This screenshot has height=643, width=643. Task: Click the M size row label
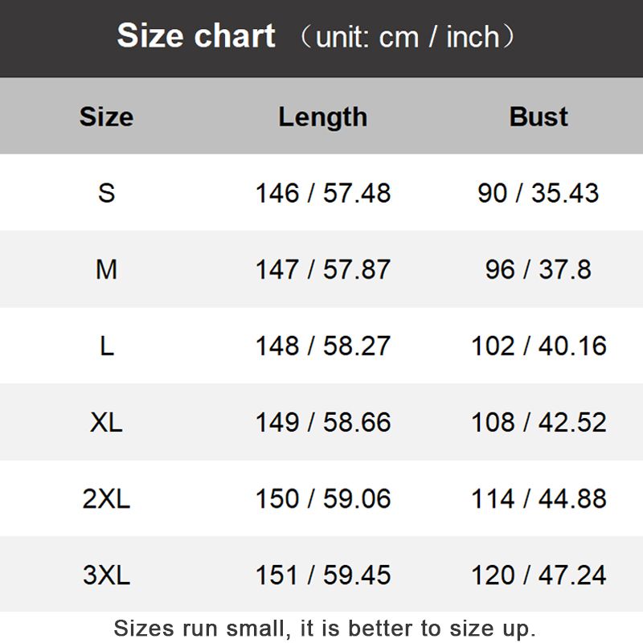point(106,269)
